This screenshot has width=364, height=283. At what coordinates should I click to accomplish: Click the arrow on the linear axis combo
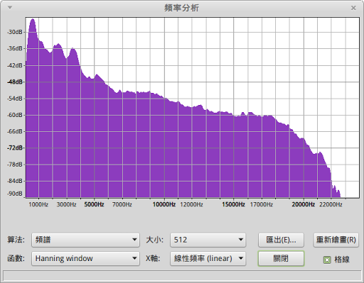point(241,258)
